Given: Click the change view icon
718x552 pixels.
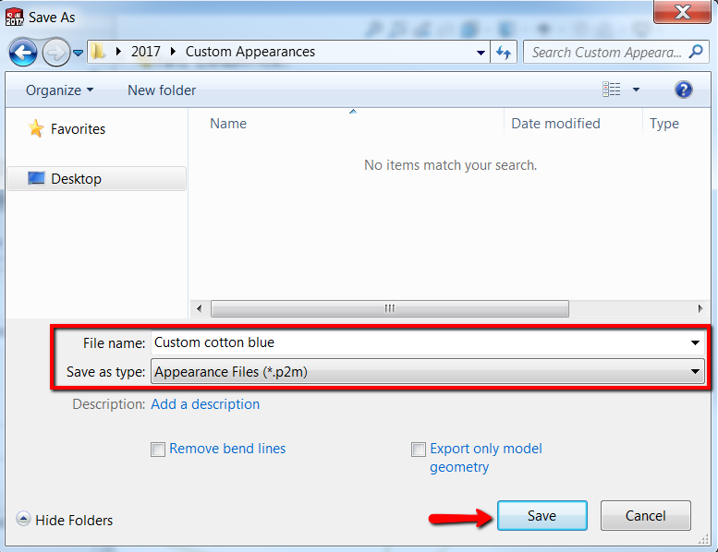Looking at the screenshot, I should (612, 90).
